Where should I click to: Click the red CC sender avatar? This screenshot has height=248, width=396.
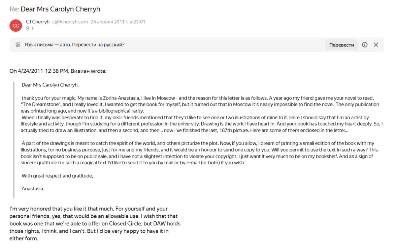pos(16,26)
